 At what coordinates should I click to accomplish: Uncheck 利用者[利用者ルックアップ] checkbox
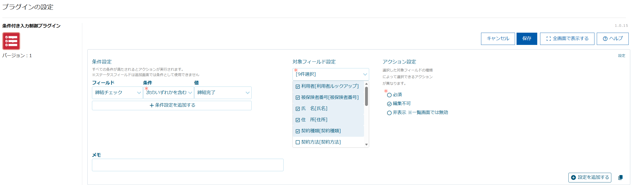298,87
